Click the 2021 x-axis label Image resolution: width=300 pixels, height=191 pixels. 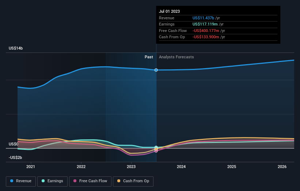(x=31, y=167)
